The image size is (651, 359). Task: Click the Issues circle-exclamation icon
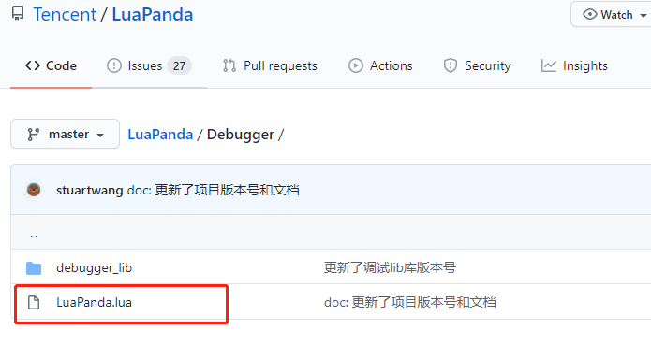click(x=114, y=65)
